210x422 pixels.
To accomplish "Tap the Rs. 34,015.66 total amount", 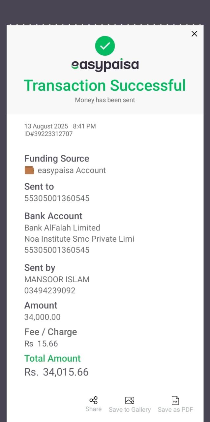I will tap(56, 372).
